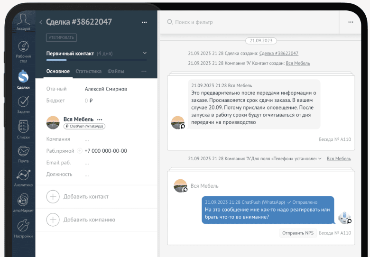Click the magnifier icon in search bar

pyautogui.click(x=170, y=22)
